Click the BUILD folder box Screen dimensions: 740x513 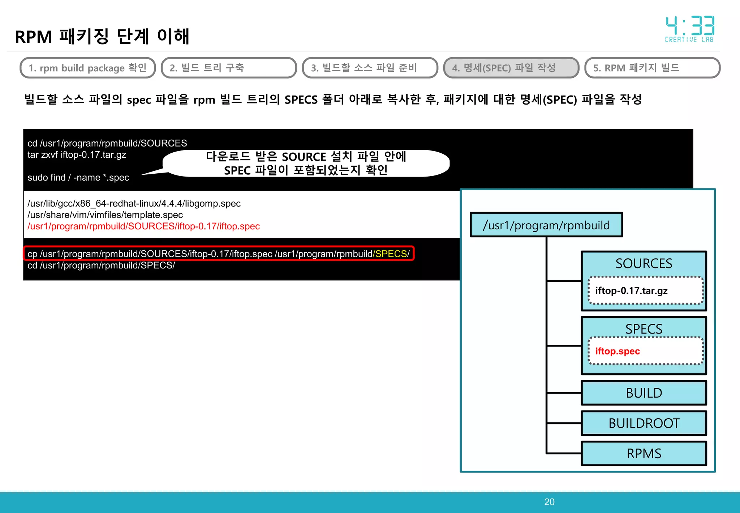click(x=644, y=393)
